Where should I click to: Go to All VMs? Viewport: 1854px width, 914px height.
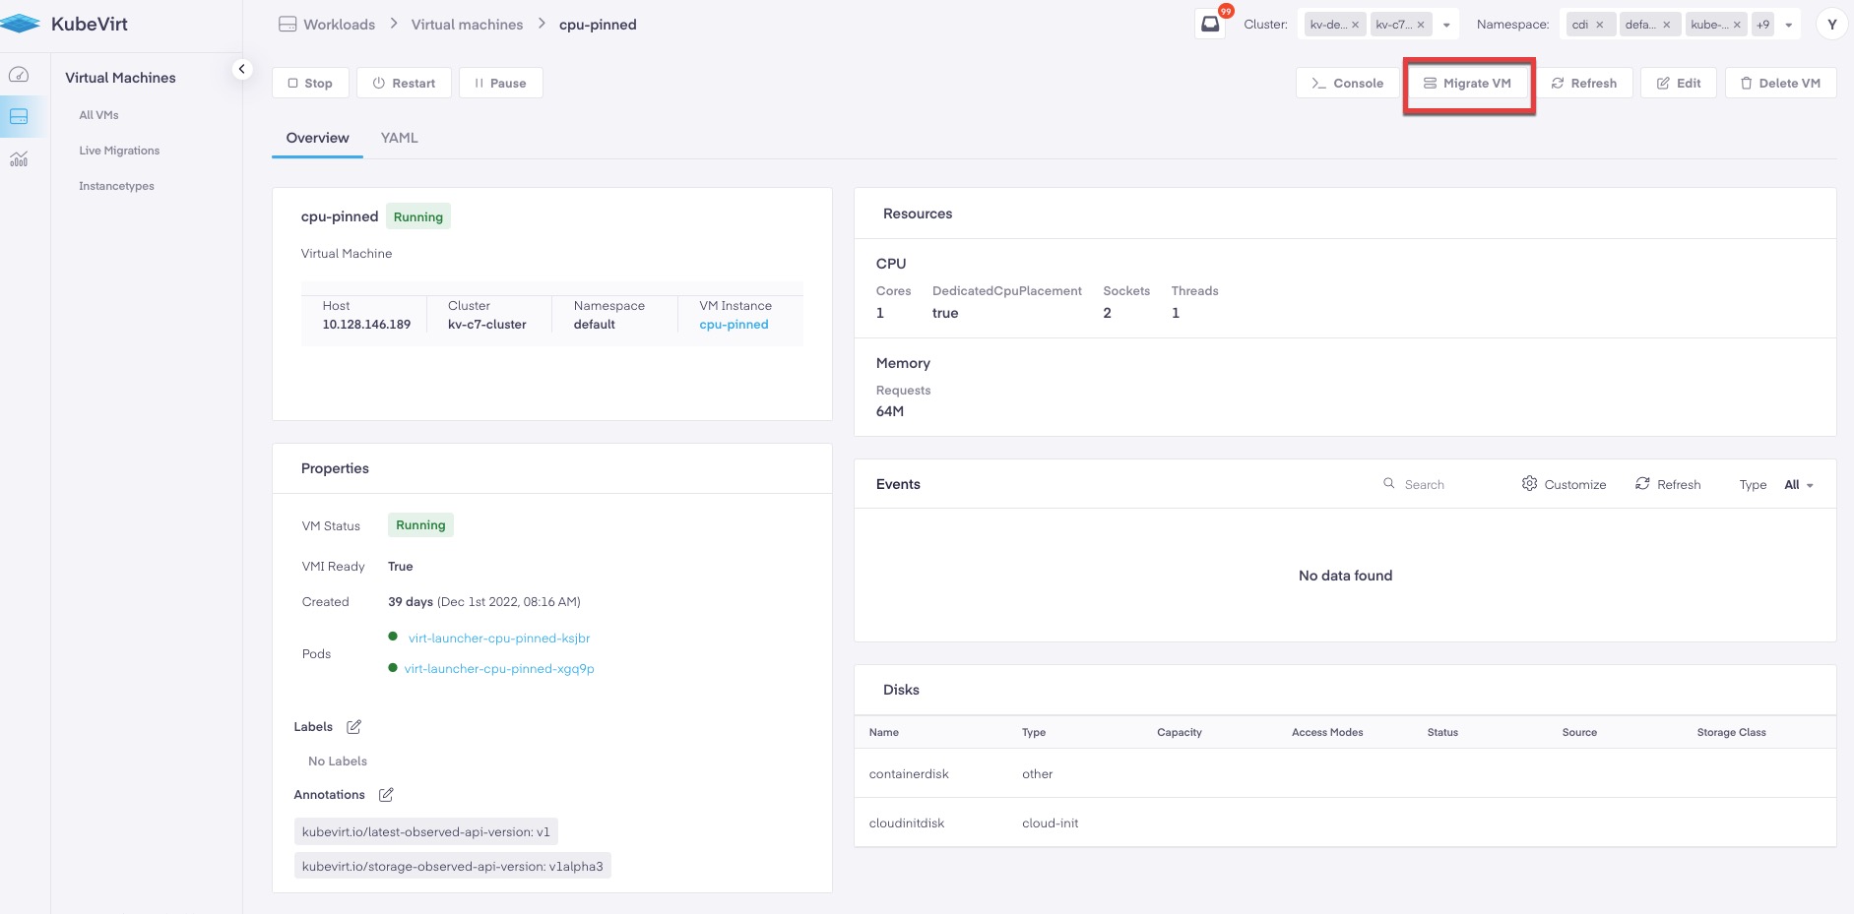click(x=98, y=115)
